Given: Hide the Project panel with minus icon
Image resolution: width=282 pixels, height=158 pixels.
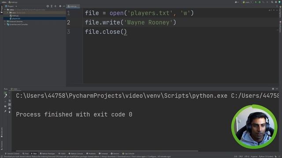Looking at the screenshot, I should [64, 6].
